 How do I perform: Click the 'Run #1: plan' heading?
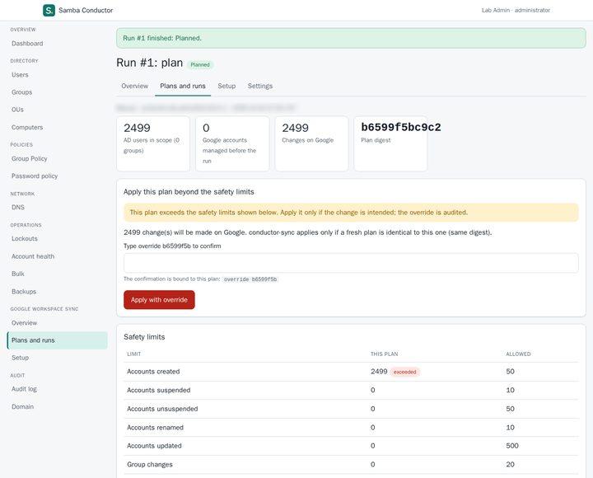[149, 63]
